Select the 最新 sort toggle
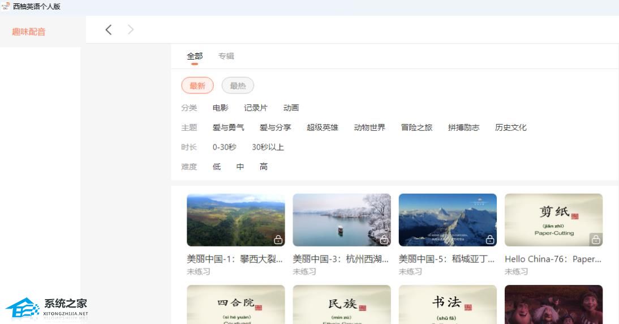The width and height of the screenshot is (619, 324). 197,86
